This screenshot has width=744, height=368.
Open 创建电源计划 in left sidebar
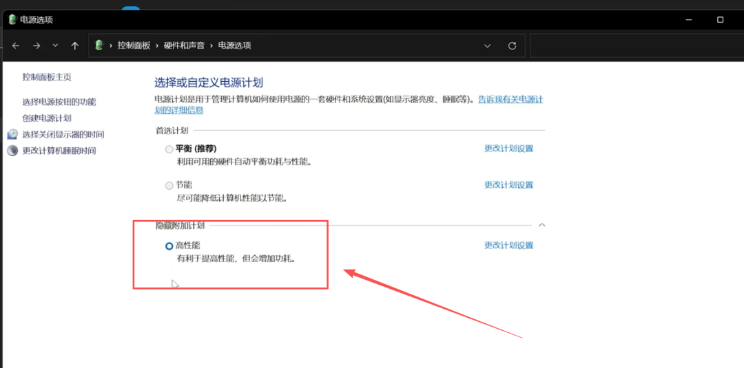coord(47,118)
